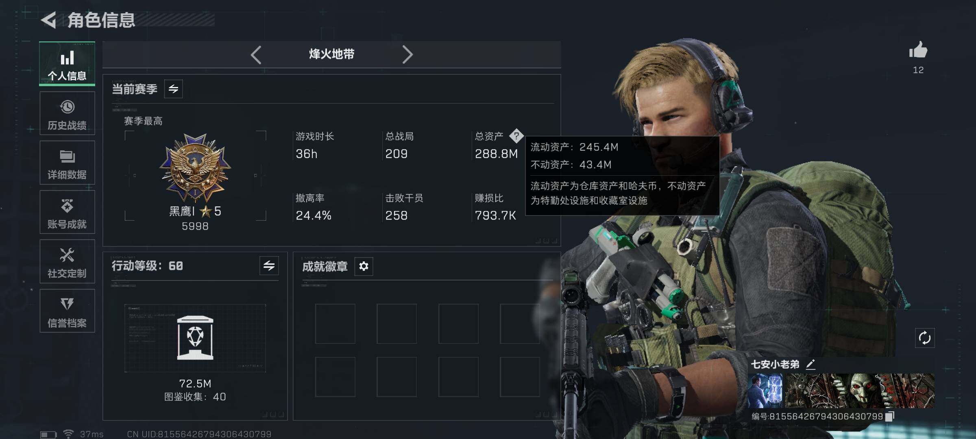Toggle the 当前赛季 season switch button
This screenshot has width=976, height=439.
174,89
